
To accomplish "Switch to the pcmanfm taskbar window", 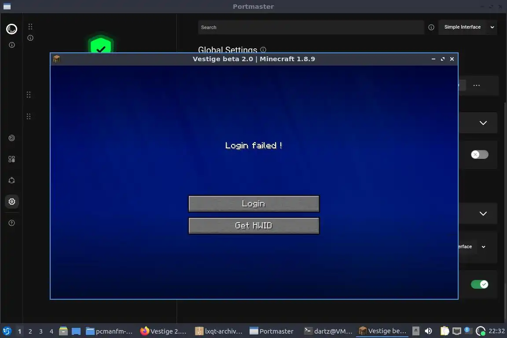I will (x=109, y=331).
